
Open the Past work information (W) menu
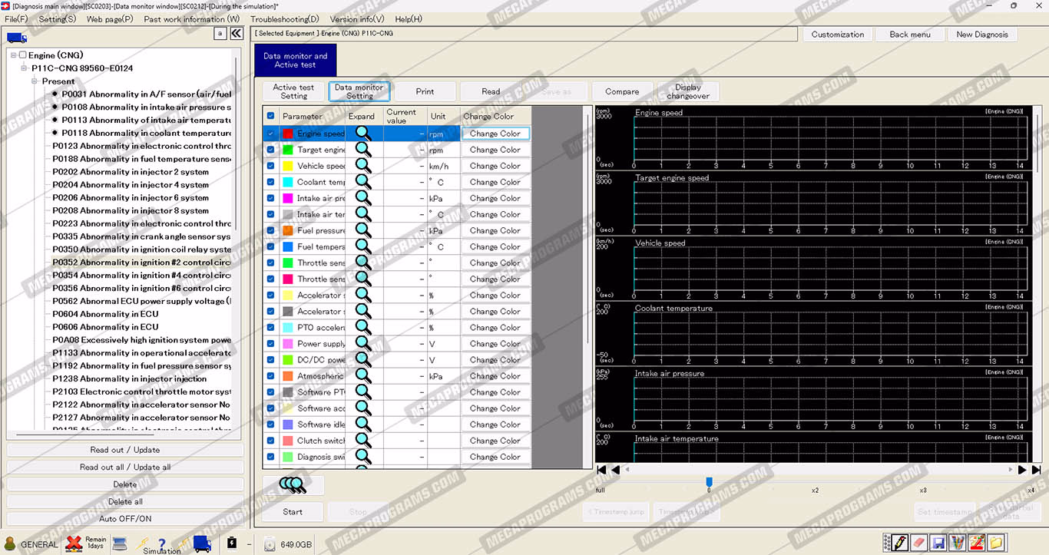point(191,19)
